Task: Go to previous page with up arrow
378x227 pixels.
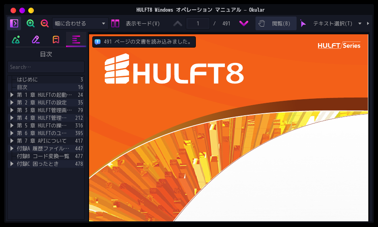Action: pyautogui.click(x=178, y=23)
